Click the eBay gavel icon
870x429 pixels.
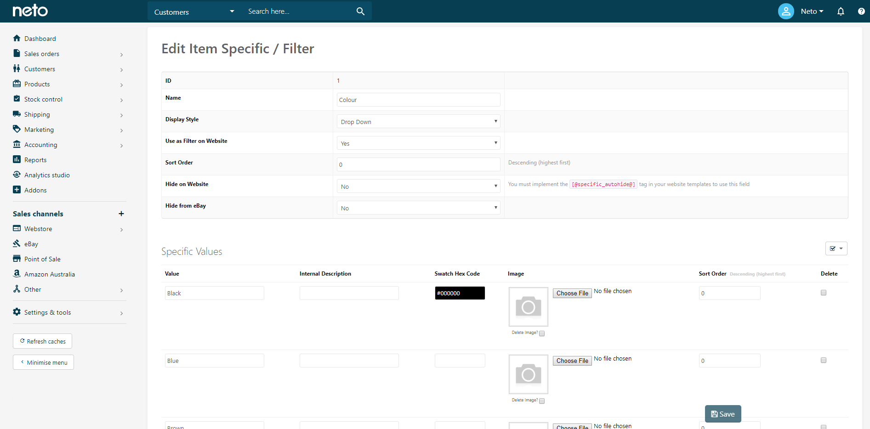pyautogui.click(x=17, y=243)
